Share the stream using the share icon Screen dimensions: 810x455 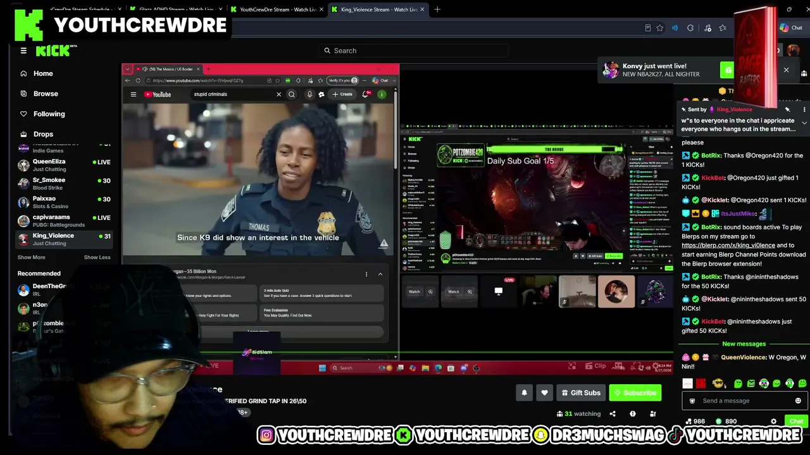(613, 414)
